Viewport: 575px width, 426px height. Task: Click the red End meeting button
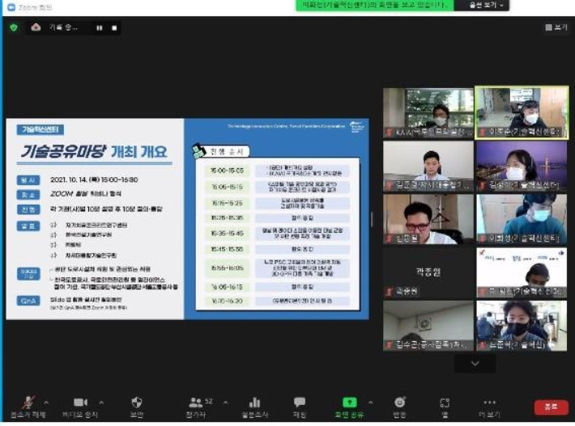(x=551, y=407)
